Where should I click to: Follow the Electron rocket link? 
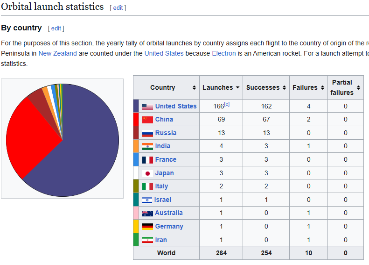coord(224,53)
